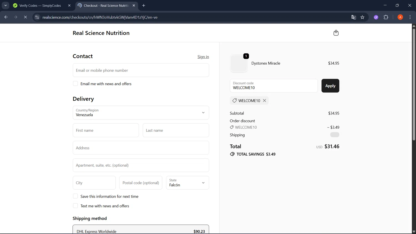Check Email me with news and offers
This screenshot has height=234, width=416.
coord(75,83)
